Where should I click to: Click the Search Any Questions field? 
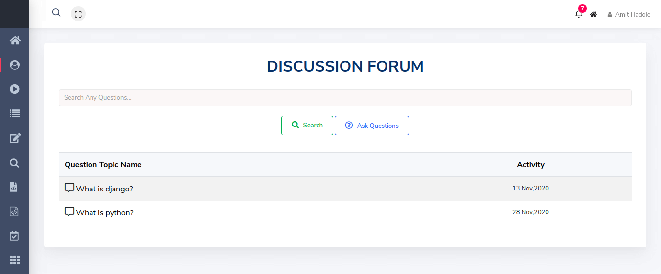(x=345, y=98)
